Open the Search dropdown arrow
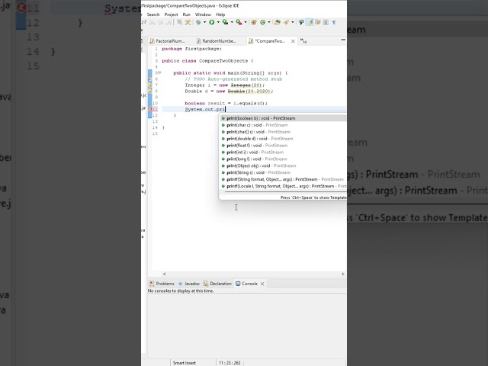 click(293, 22)
